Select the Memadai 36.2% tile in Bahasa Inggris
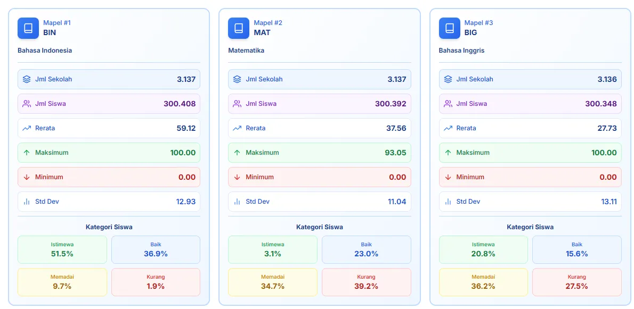Image resolution: width=634 pixels, height=309 pixels. (x=483, y=282)
